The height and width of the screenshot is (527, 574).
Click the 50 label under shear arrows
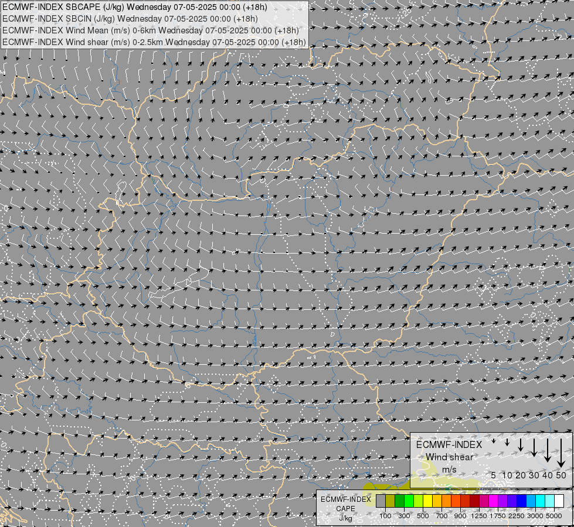pos(561,475)
